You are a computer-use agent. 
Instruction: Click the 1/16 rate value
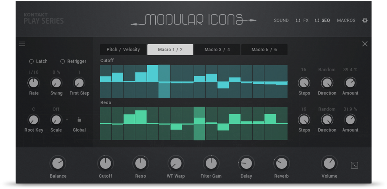33,72
